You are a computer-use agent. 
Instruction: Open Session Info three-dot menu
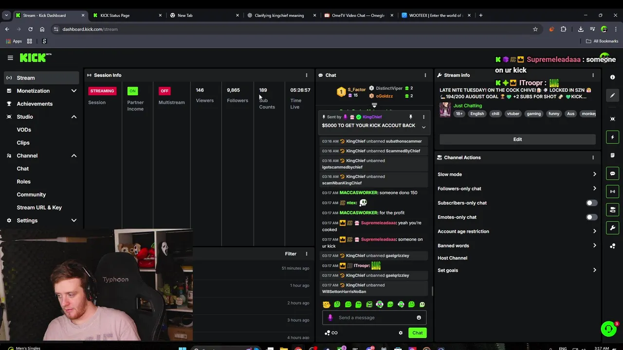(306, 75)
